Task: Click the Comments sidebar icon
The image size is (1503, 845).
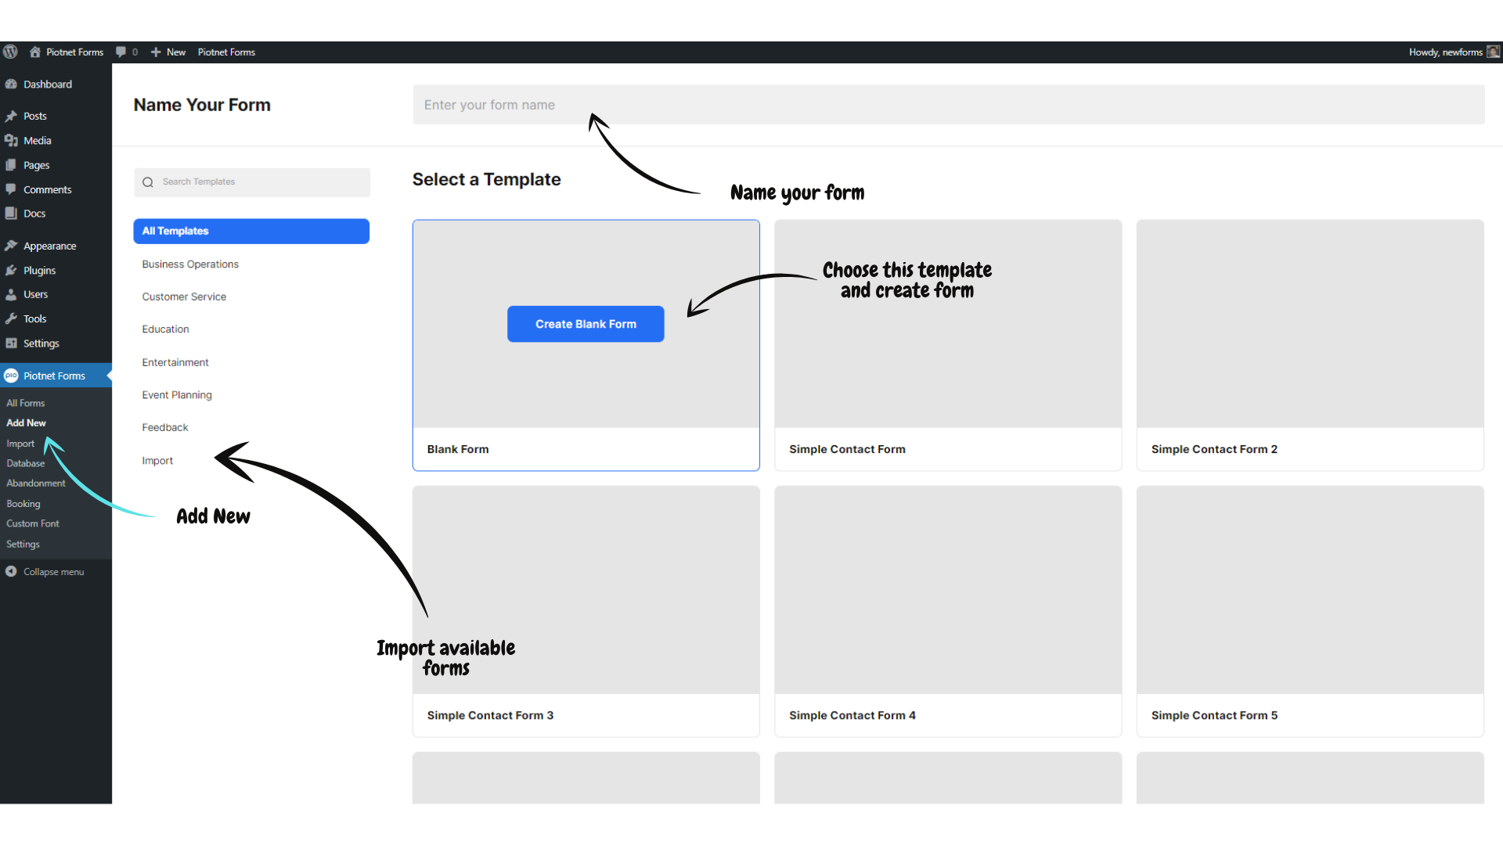Action: [12, 189]
